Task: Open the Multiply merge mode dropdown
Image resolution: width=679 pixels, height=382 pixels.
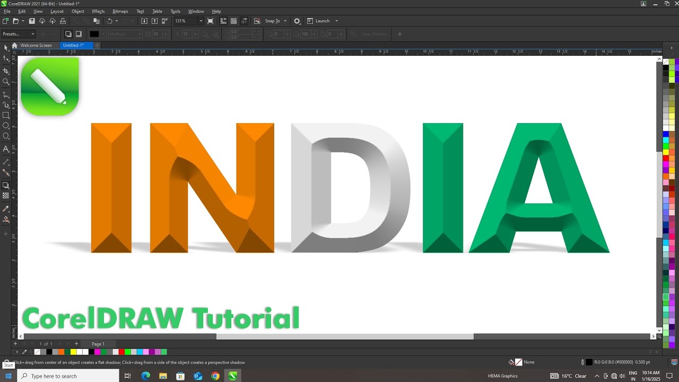Action: pos(125,34)
